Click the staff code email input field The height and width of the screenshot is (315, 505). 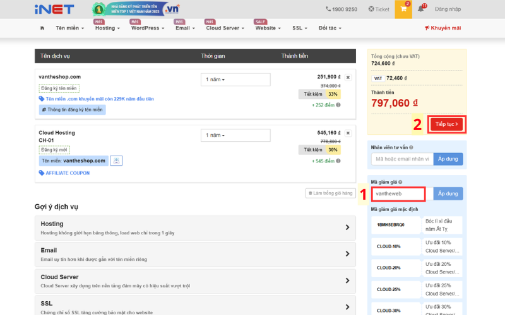coord(402,159)
